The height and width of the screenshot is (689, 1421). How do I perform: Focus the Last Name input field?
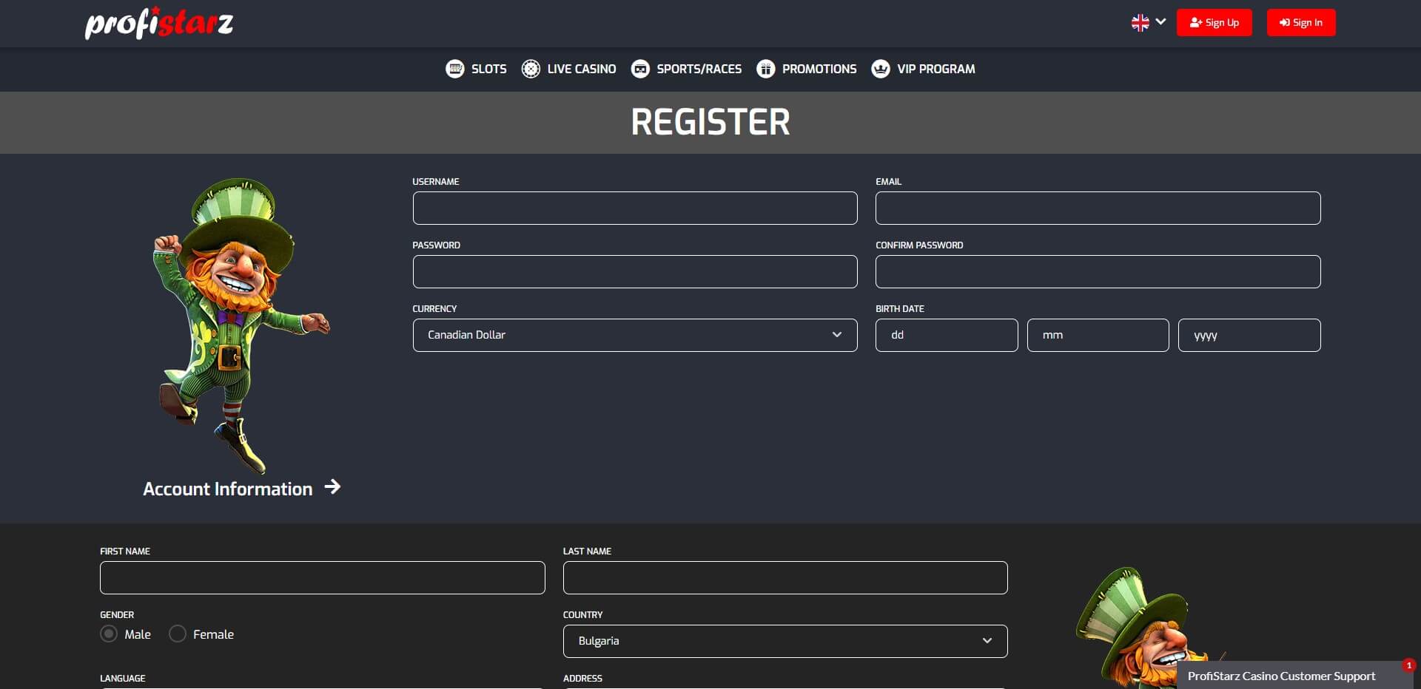(x=785, y=578)
